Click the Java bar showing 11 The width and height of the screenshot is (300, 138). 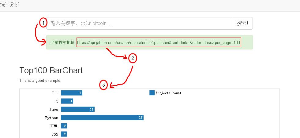tap(77, 109)
